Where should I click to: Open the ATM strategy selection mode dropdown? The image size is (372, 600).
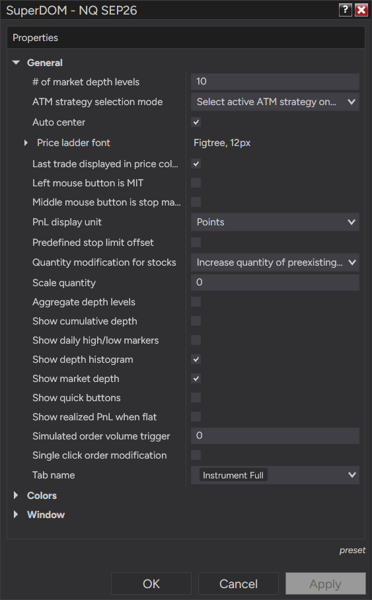tap(275, 102)
